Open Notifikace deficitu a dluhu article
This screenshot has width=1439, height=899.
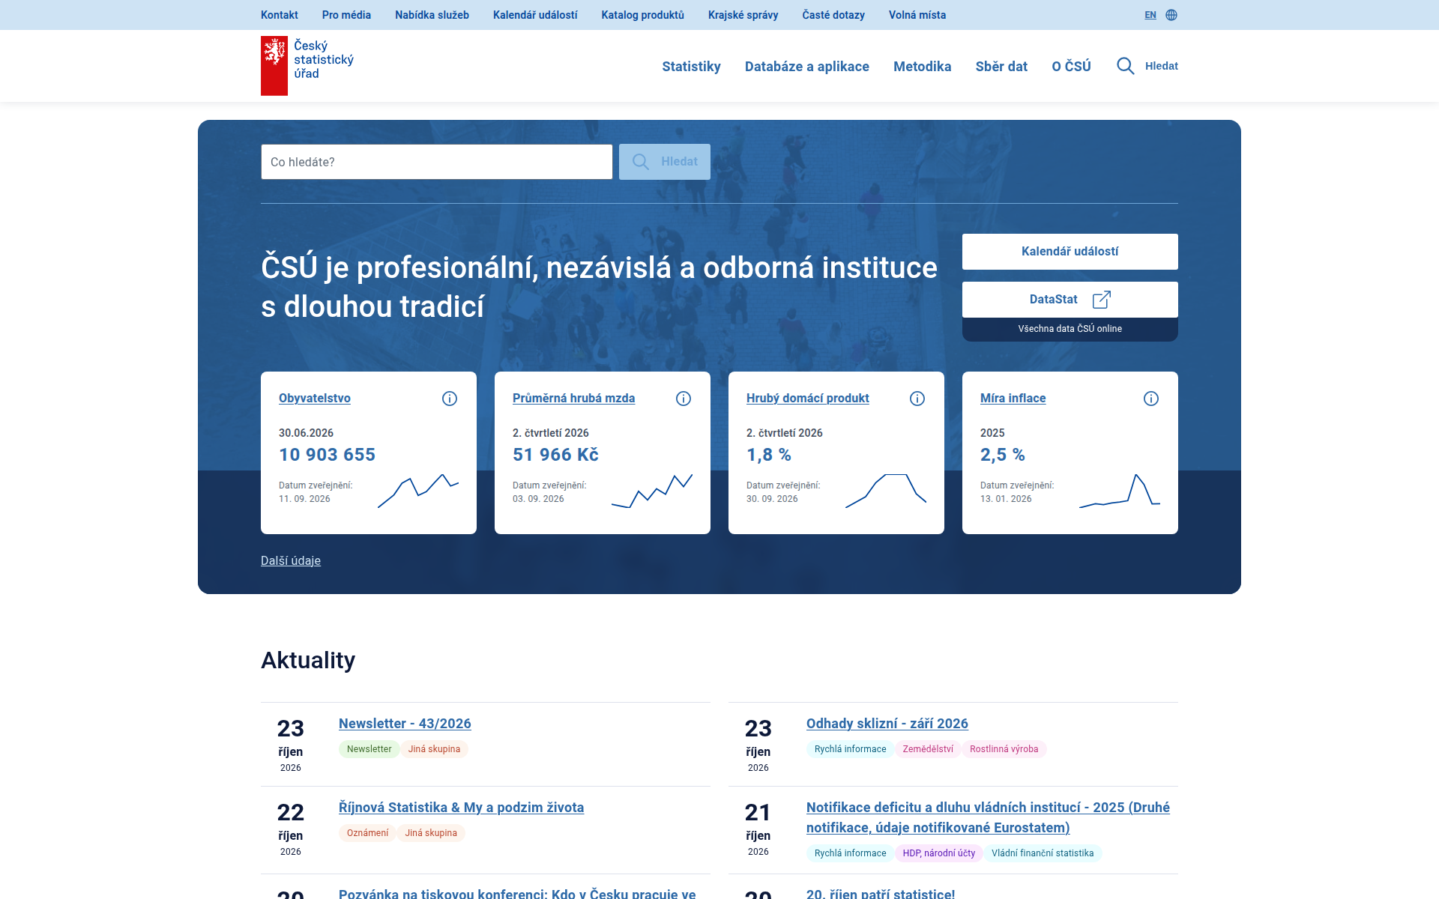click(988, 817)
